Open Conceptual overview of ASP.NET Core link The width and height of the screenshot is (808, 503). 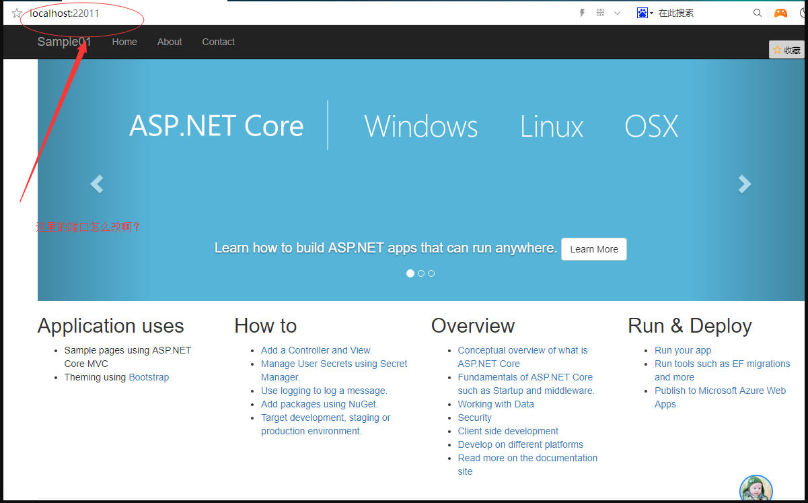click(523, 357)
